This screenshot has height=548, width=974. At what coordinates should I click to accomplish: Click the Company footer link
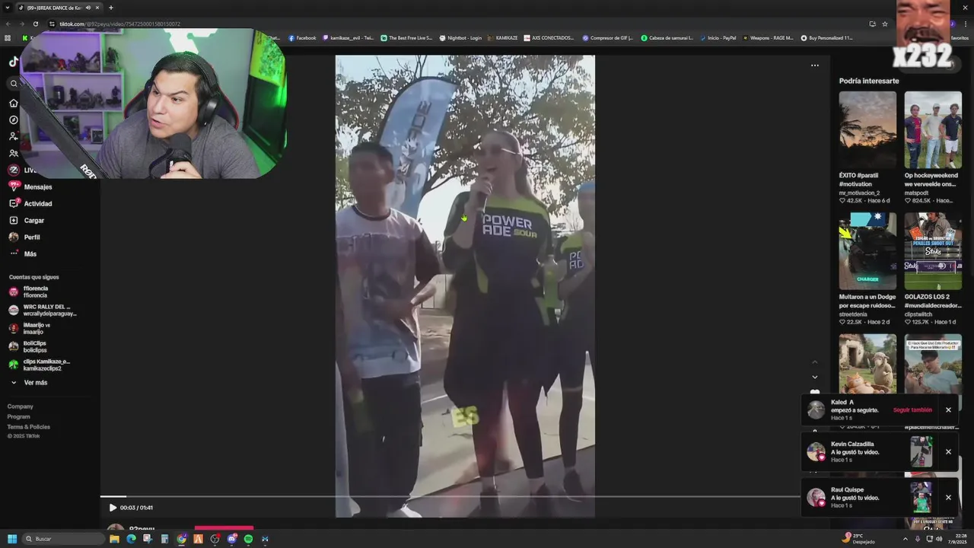21,406
